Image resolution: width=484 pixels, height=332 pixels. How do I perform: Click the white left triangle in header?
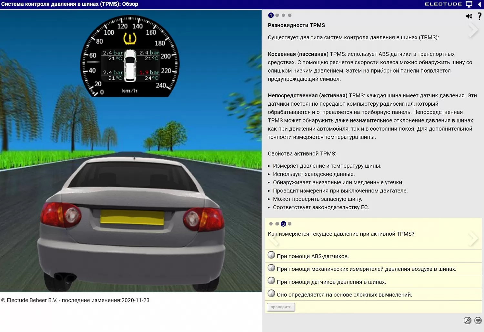point(479,4)
